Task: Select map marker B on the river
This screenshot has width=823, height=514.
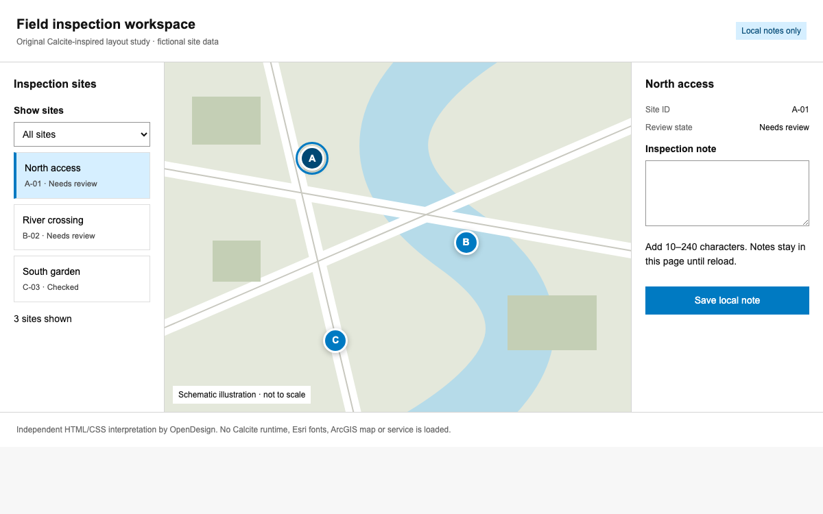Action: point(466,242)
